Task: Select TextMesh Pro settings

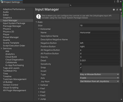Action: tap(10, 71)
